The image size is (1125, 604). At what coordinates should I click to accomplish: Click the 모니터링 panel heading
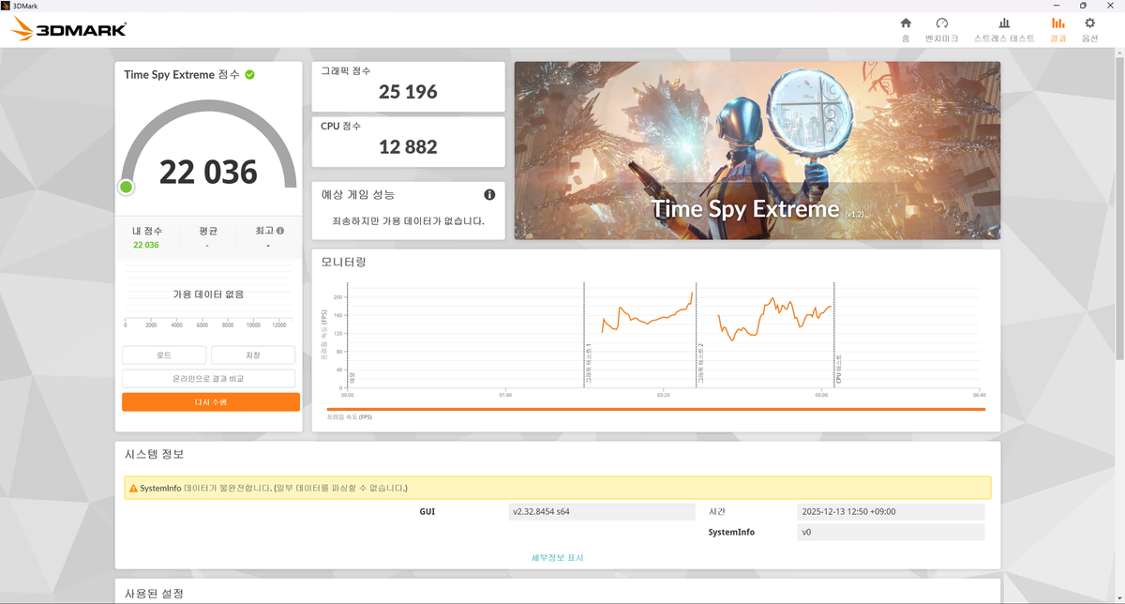pos(343,262)
